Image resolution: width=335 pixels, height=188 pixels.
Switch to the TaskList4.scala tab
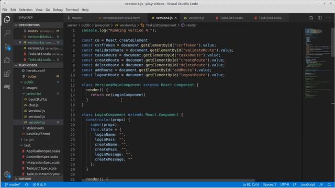pyautogui.click(x=270, y=18)
